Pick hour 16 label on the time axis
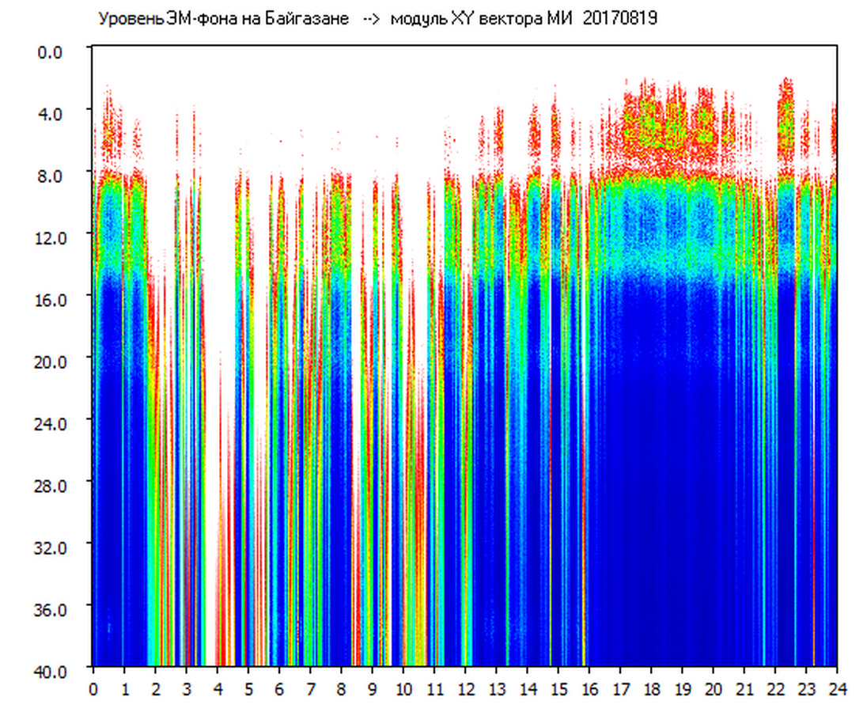The width and height of the screenshot is (867, 712). 589,689
